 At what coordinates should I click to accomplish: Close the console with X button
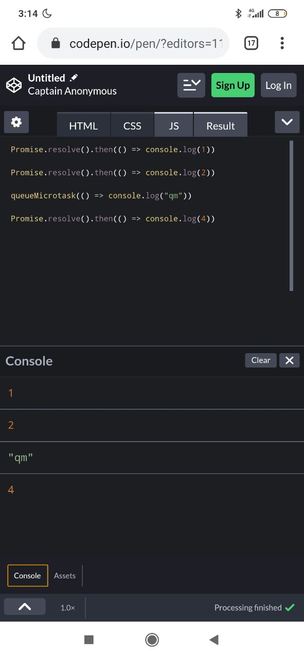tap(289, 360)
